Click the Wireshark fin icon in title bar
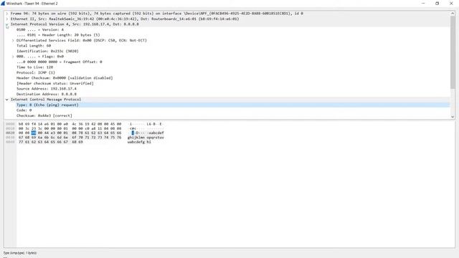 click(3, 4)
